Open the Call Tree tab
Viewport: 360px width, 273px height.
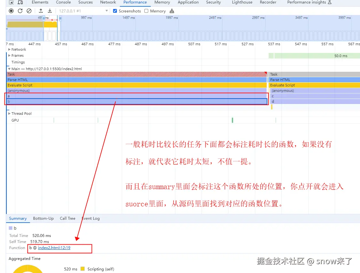point(67,218)
